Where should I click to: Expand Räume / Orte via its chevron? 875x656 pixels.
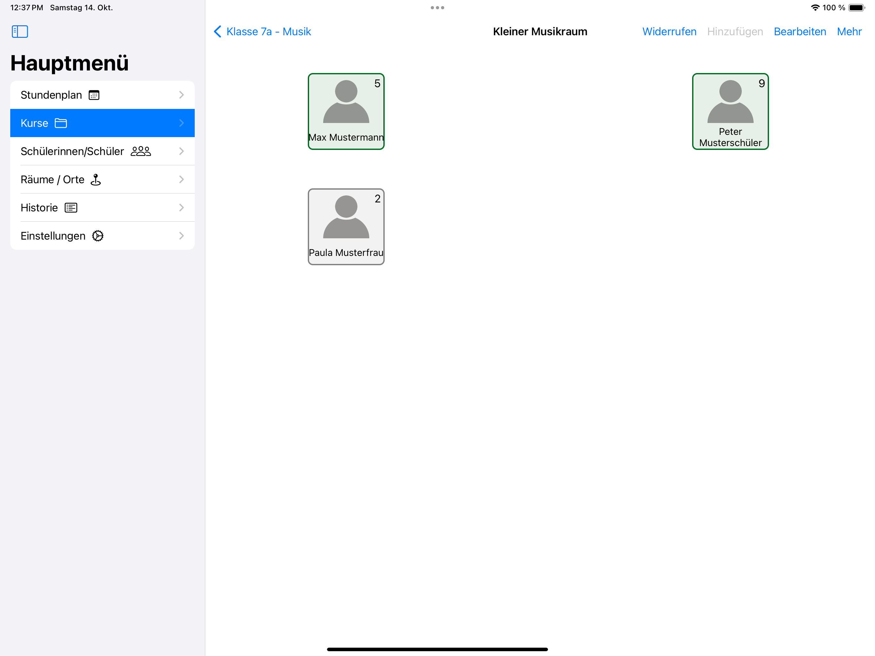coord(182,180)
